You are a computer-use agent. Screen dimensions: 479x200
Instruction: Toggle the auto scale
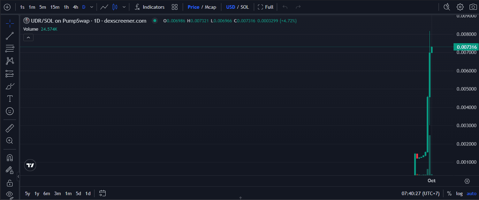pyautogui.click(x=472, y=193)
